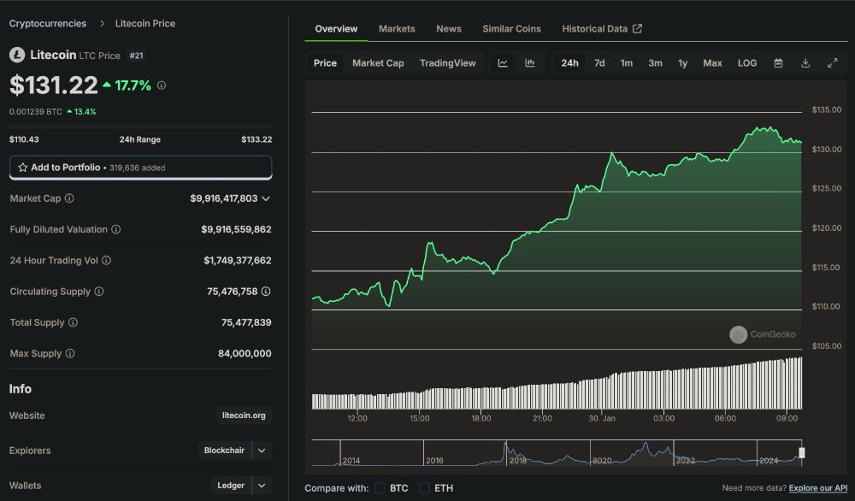Click the #21 rank badge
855x501 pixels.
coord(136,56)
